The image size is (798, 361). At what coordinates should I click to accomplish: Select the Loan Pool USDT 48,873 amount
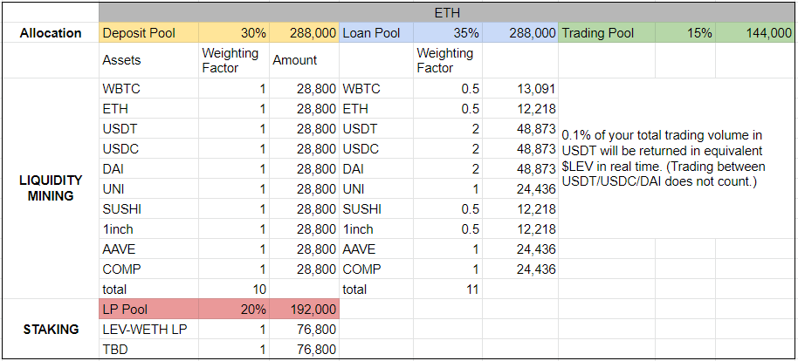pyautogui.click(x=520, y=129)
